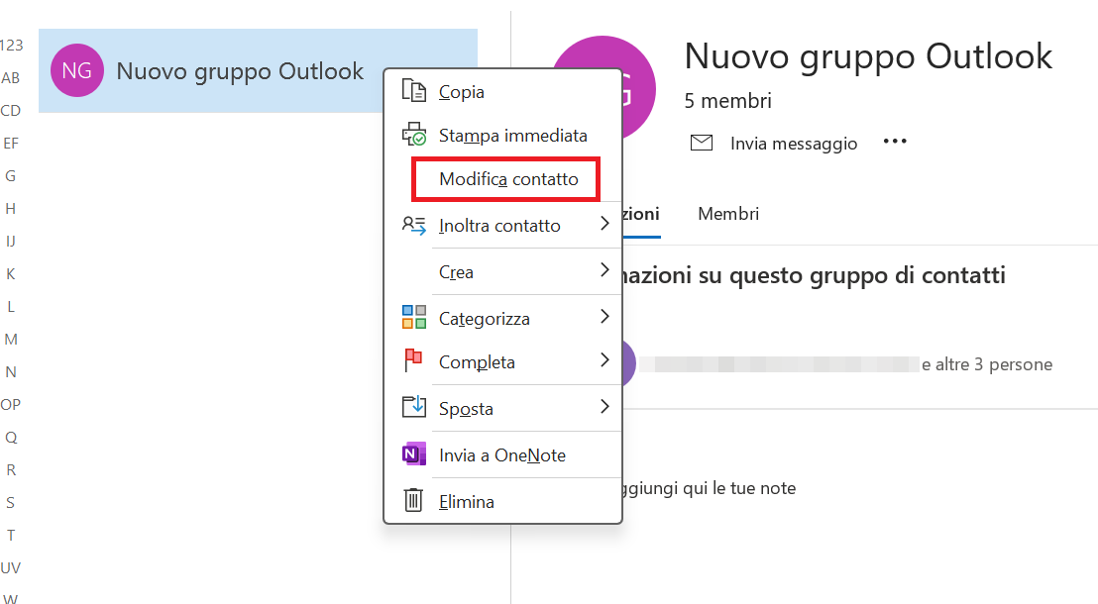Screen dimensions: 1098x604
Task: Click the group title in the details pane
Action: tap(868, 56)
